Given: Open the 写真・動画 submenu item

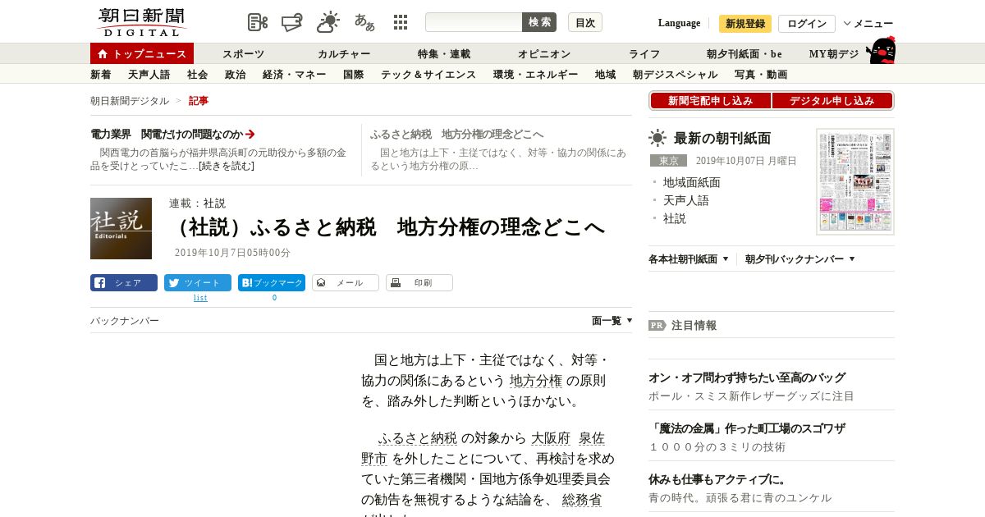Looking at the screenshot, I should pyautogui.click(x=761, y=75).
